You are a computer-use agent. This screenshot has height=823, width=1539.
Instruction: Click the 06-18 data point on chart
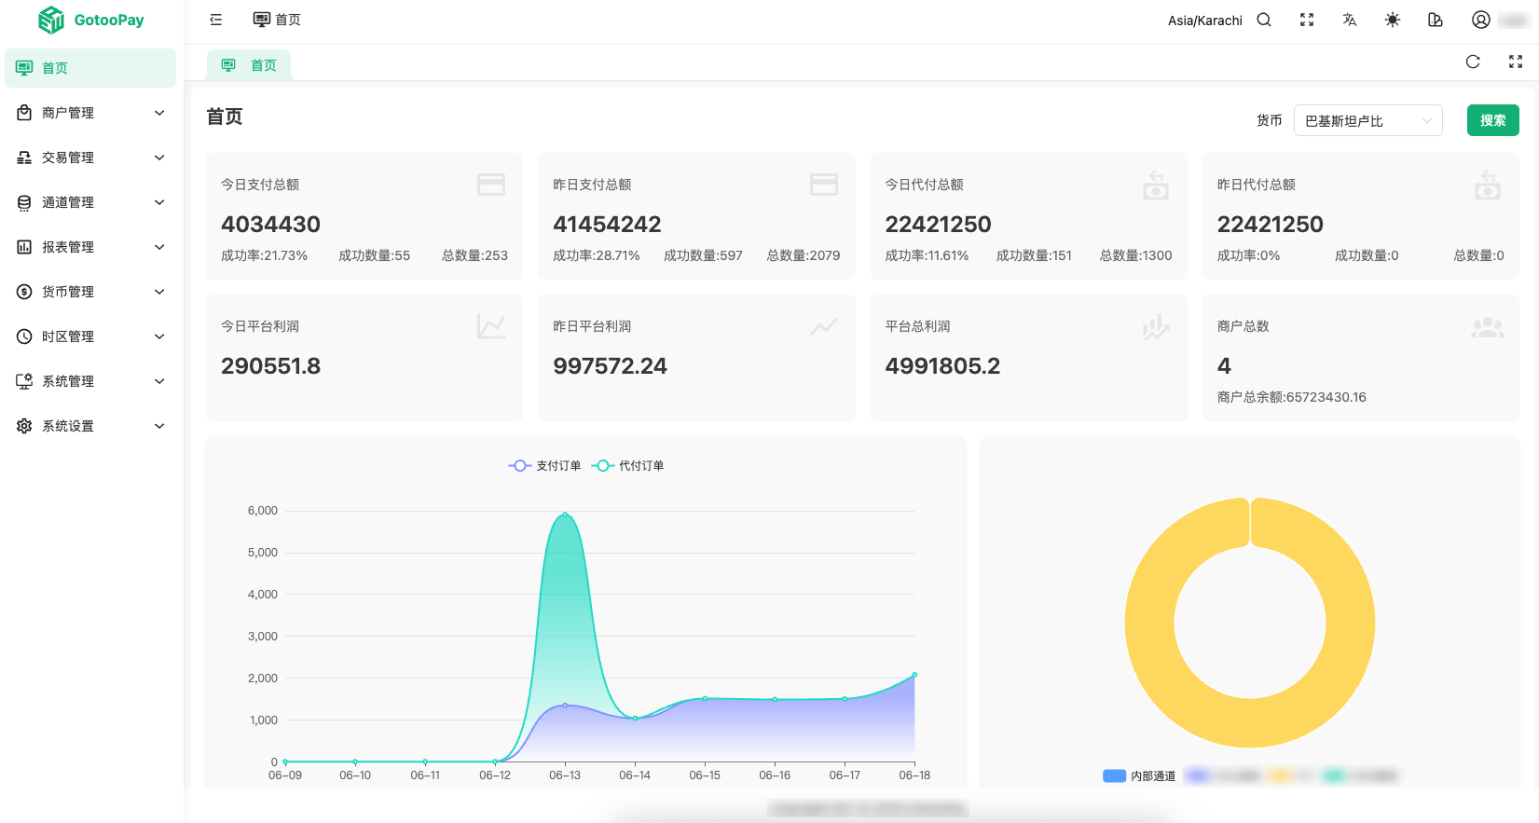point(914,675)
